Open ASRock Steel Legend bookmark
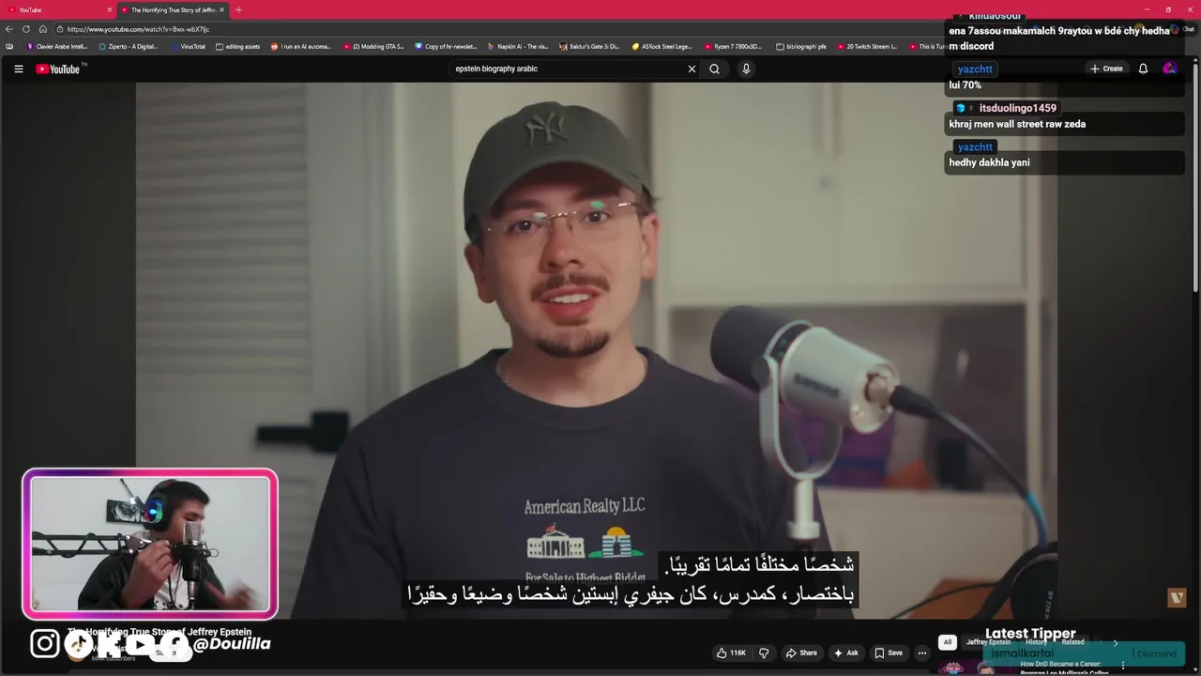The image size is (1201, 676). (x=661, y=46)
